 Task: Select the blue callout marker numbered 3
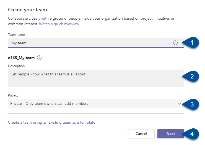tap(191, 104)
